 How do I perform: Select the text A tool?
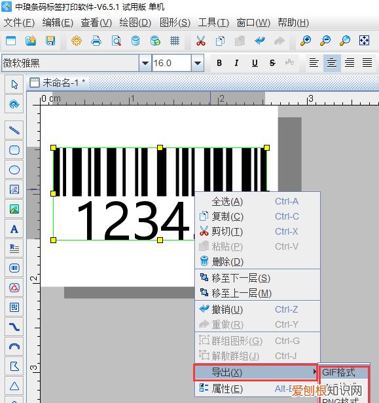[x=14, y=229]
